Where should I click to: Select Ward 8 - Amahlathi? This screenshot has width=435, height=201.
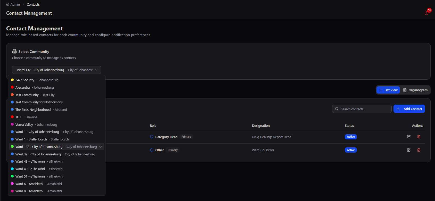(x=56, y=191)
